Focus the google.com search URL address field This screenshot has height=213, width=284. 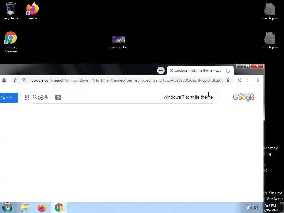(127, 80)
